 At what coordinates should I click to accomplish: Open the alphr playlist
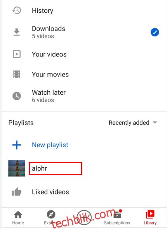tap(56, 168)
